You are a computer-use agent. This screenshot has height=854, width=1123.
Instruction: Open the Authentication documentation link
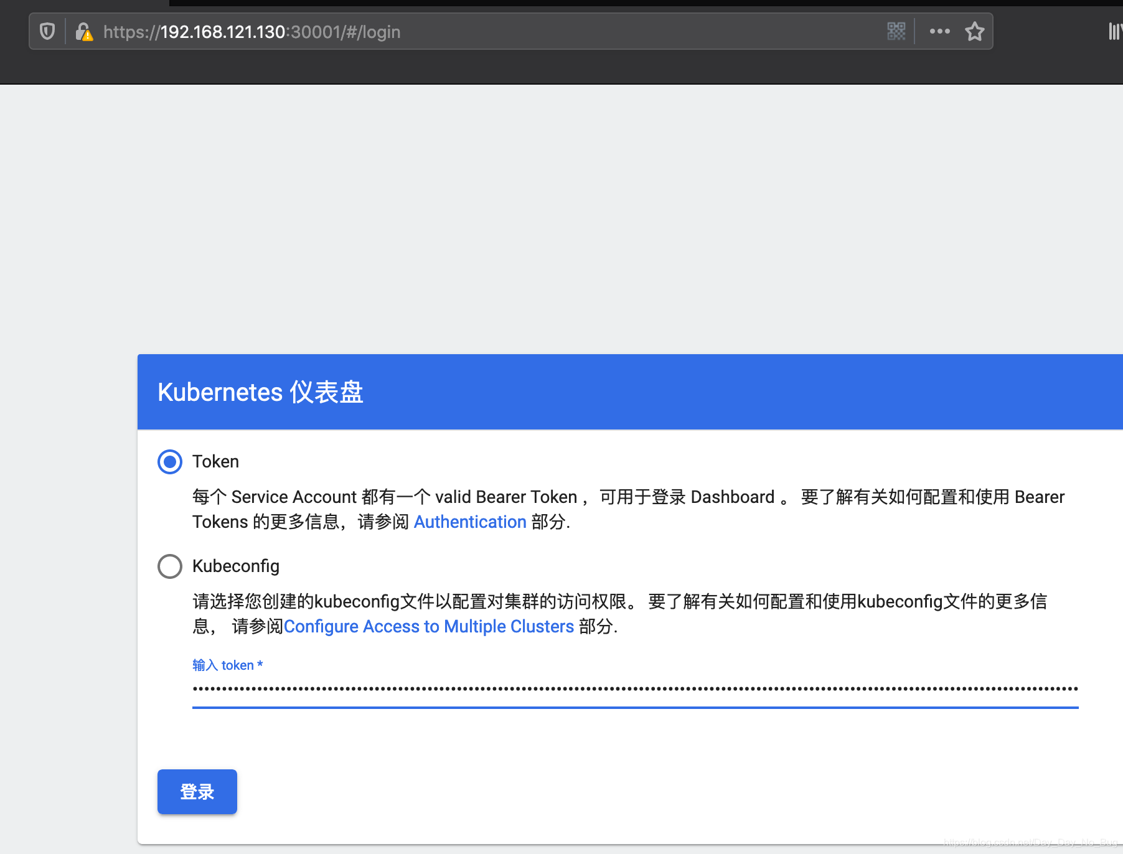[x=470, y=522]
